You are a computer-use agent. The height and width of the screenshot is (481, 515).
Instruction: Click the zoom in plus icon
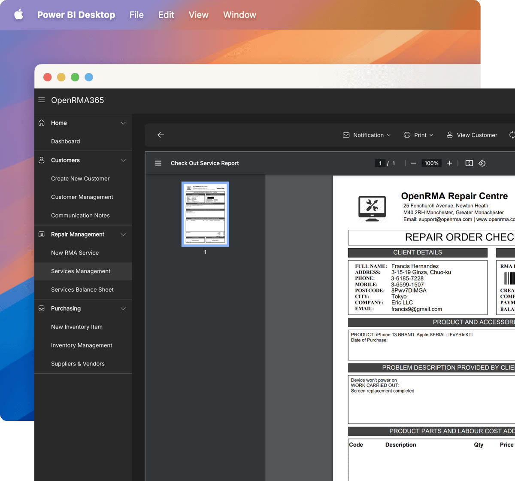click(449, 163)
